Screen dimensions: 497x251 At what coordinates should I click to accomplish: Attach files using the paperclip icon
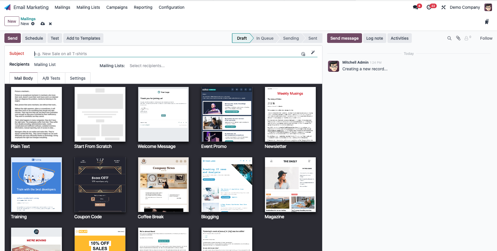[458, 38]
